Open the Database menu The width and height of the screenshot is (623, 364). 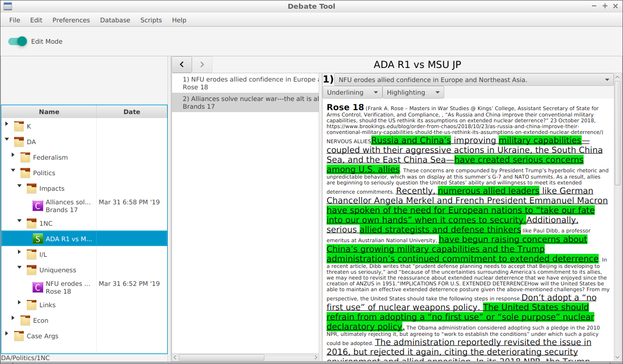(x=115, y=20)
